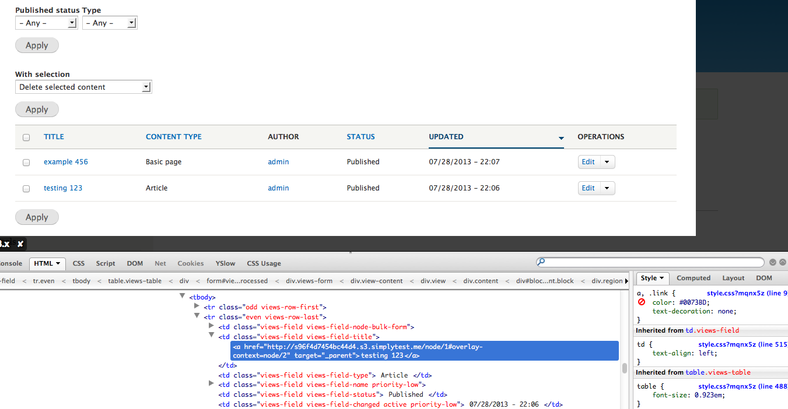The image size is (788, 409).
Task: Check the checkbox for testing 123 row
Action: pos(26,188)
